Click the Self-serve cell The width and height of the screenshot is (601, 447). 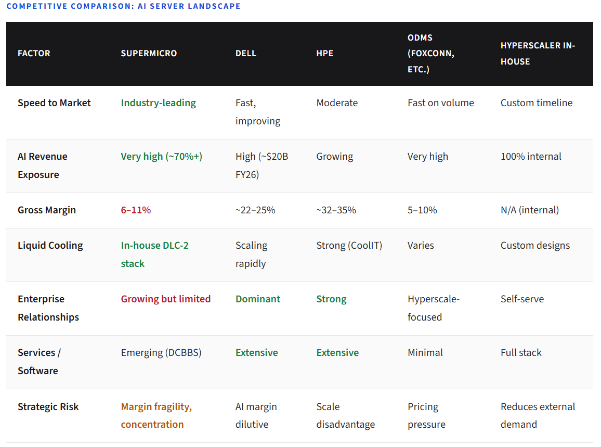click(522, 299)
